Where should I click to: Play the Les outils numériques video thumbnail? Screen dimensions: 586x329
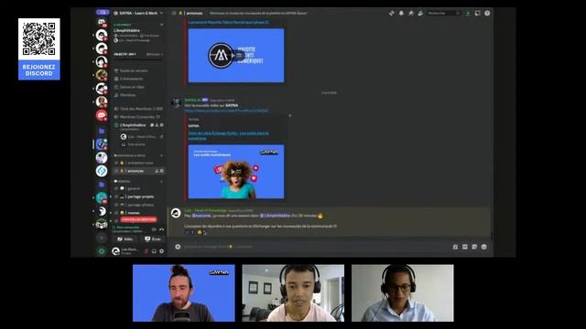pyautogui.click(x=236, y=172)
